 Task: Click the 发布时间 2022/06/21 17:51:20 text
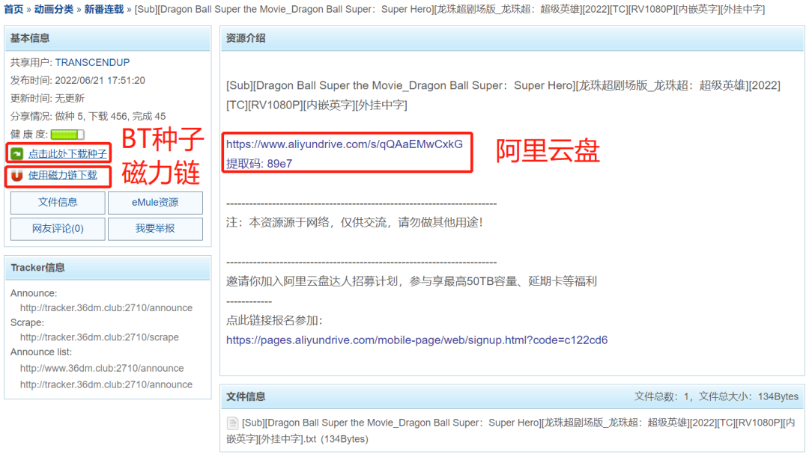point(77,80)
